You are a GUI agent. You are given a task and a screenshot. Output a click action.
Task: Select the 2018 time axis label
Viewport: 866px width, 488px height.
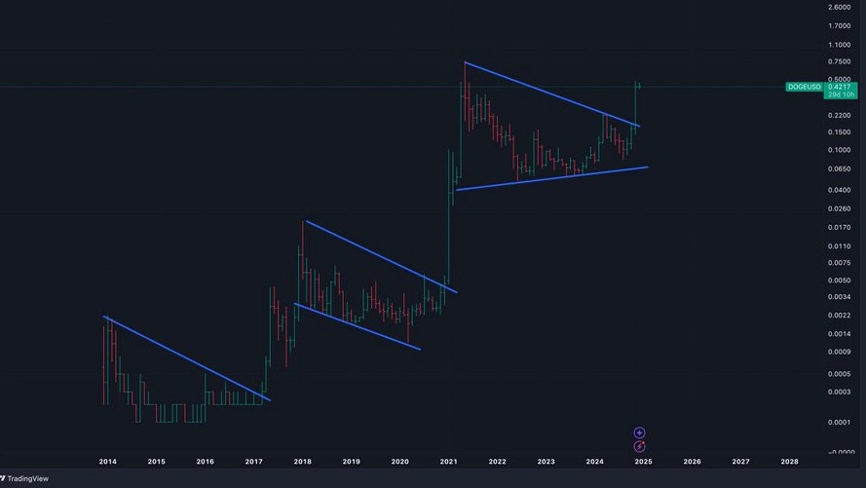[x=303, y=462]
